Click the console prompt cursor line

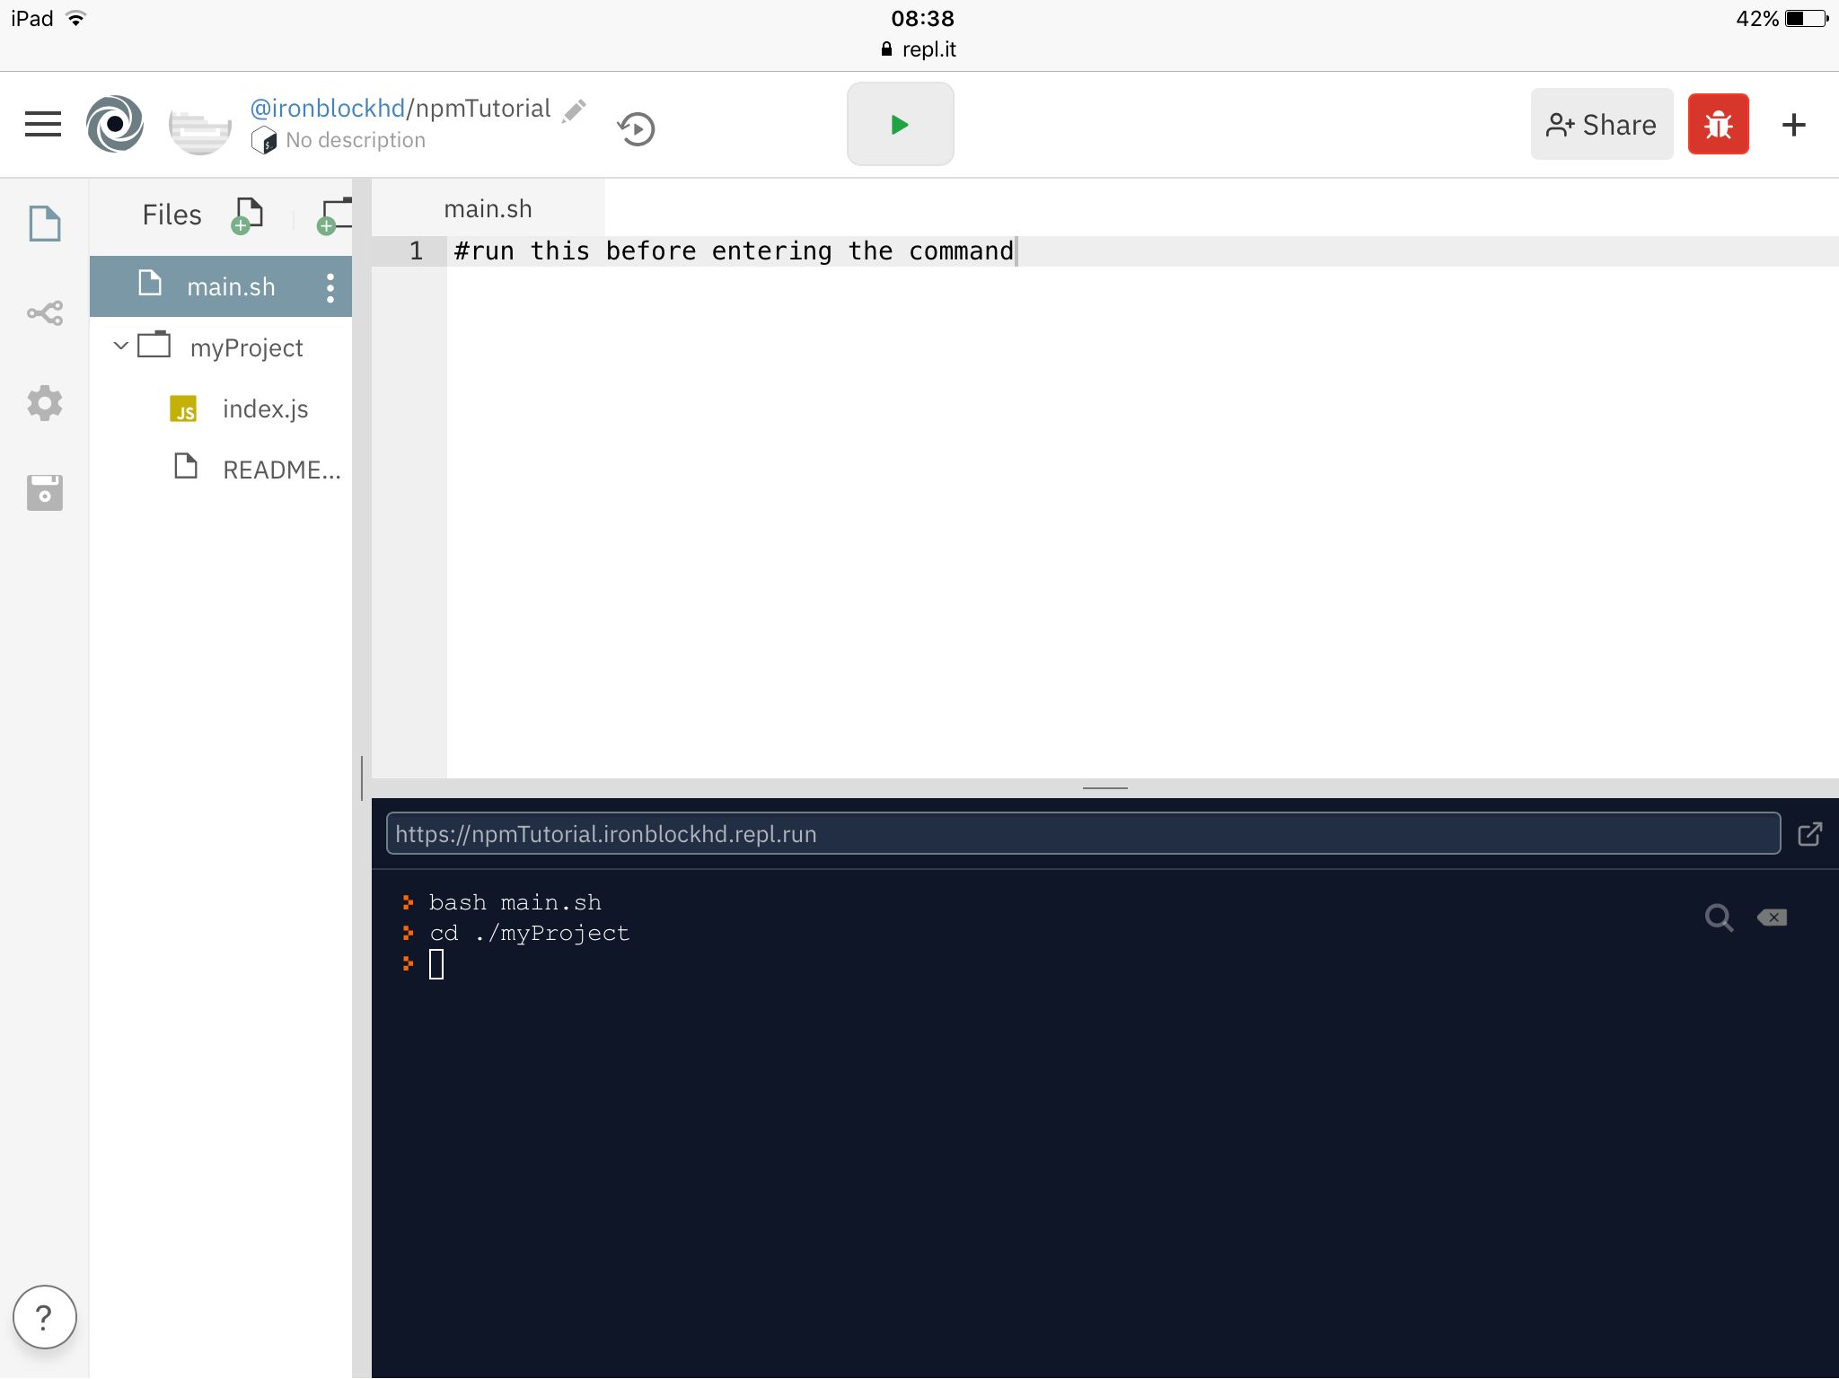pos(436,964)
